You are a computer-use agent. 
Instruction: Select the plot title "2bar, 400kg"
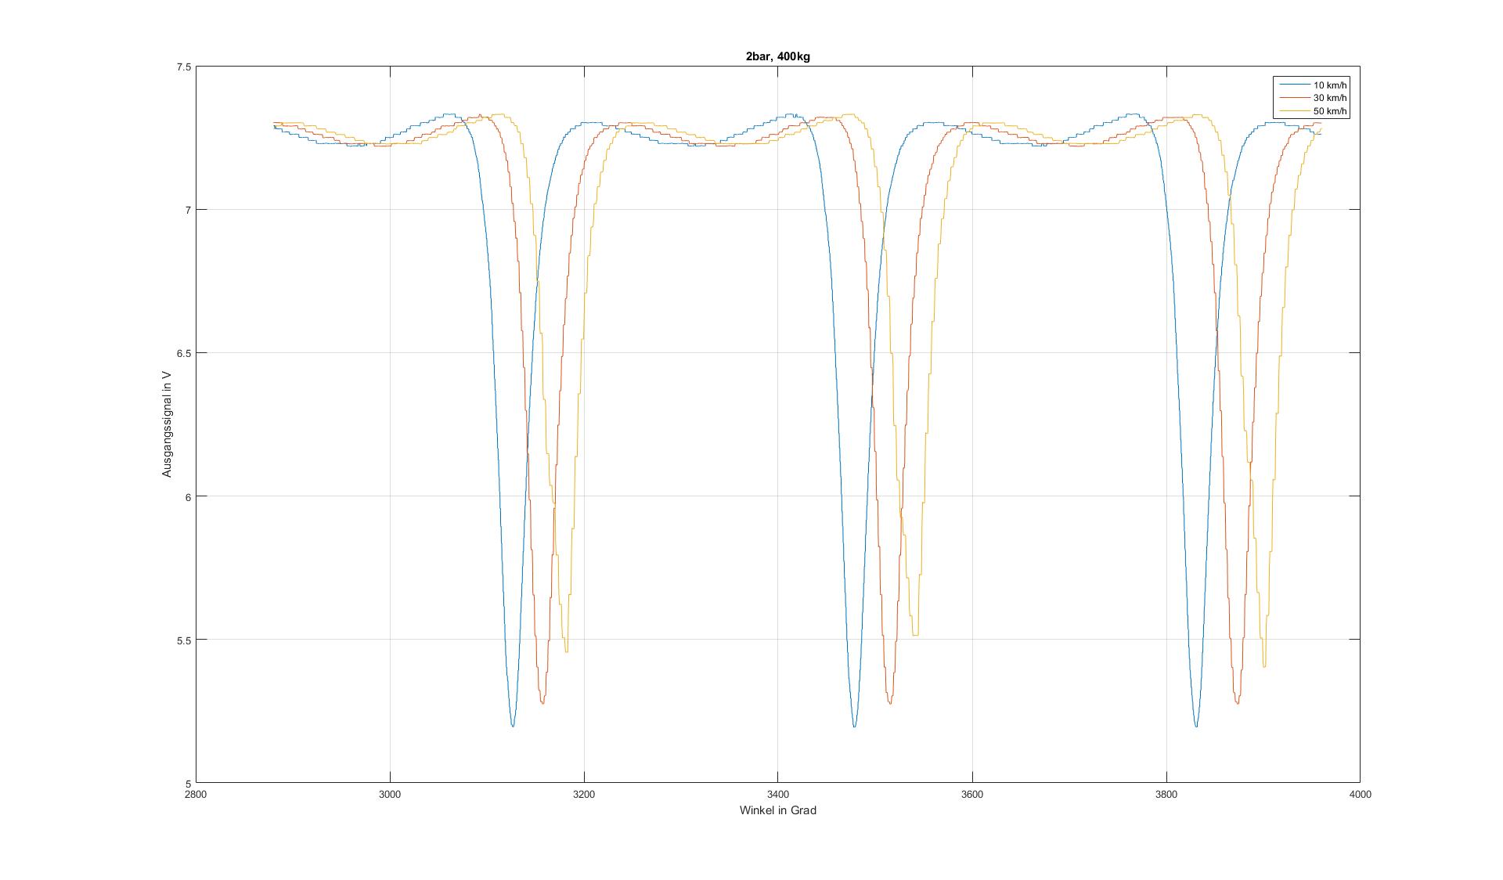click(x=777, y=56)
